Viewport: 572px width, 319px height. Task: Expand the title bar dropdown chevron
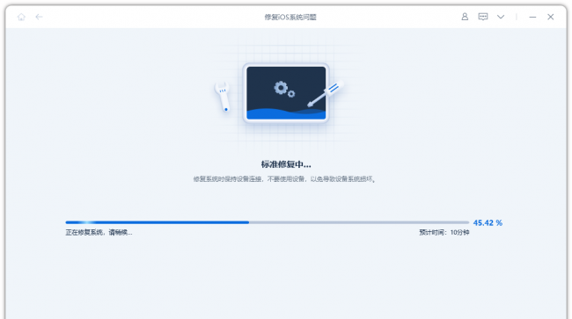click(501, 17)
